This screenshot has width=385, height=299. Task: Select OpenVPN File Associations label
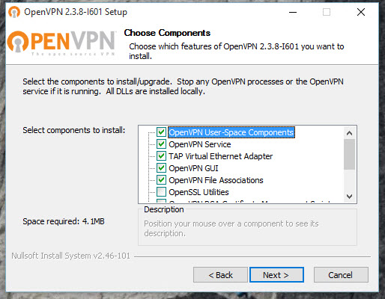tap(216, 180)
